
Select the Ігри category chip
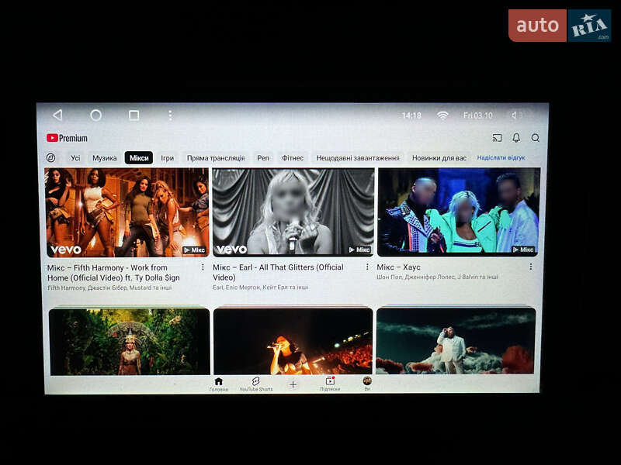(x=167, y=158)
